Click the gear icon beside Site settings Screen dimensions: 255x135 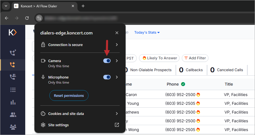[43, 125]
